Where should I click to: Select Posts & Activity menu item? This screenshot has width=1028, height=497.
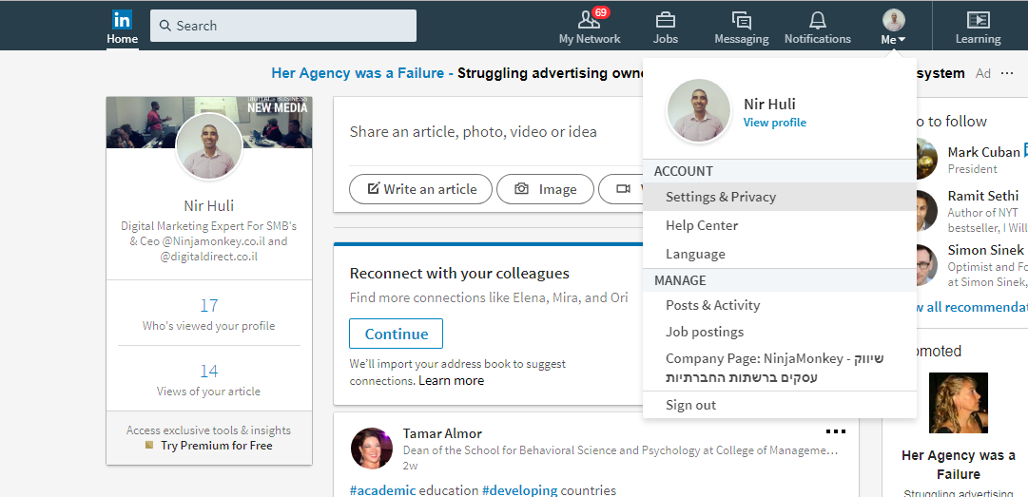(712, 305)
